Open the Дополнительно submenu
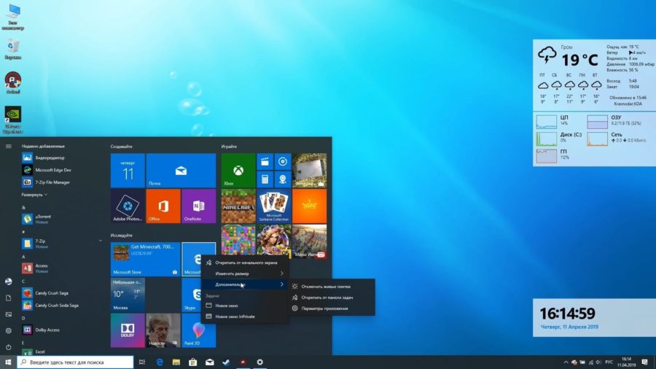The image size is (656, 369). (x=245, y=284)
